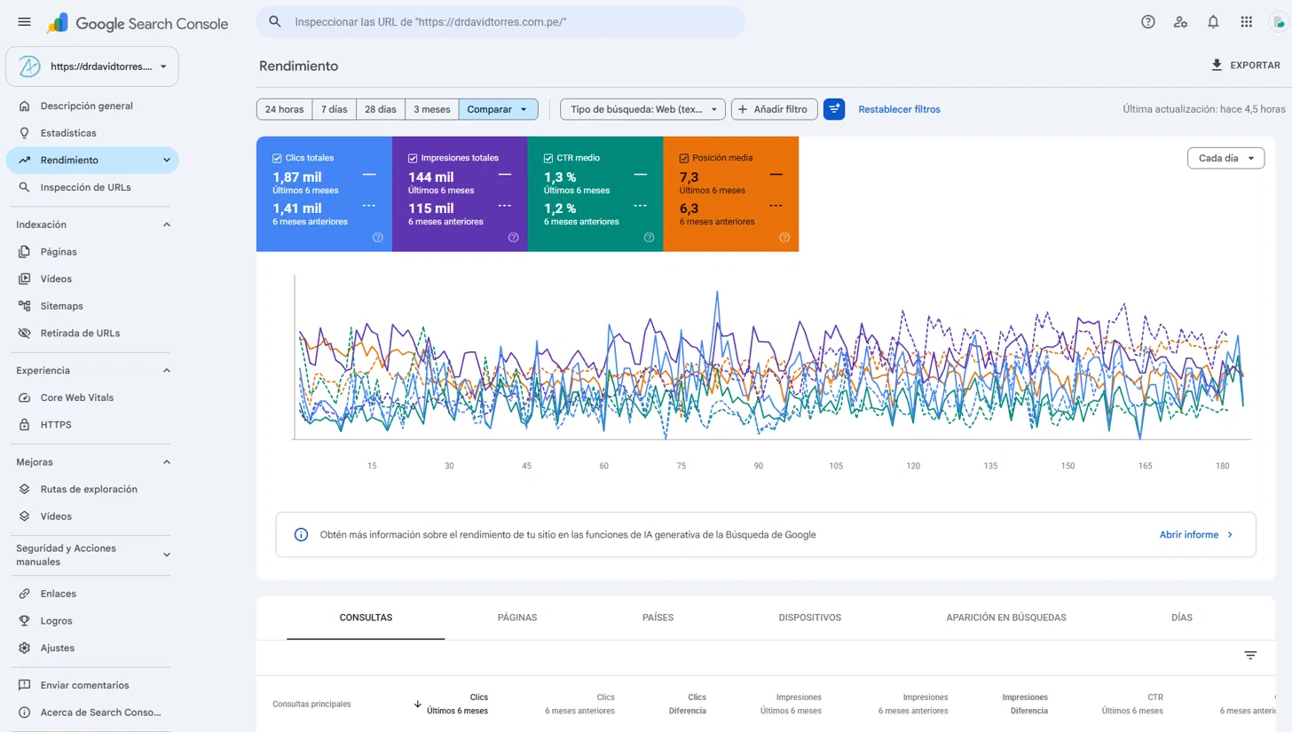Click the Añadir filtro button

776,109
